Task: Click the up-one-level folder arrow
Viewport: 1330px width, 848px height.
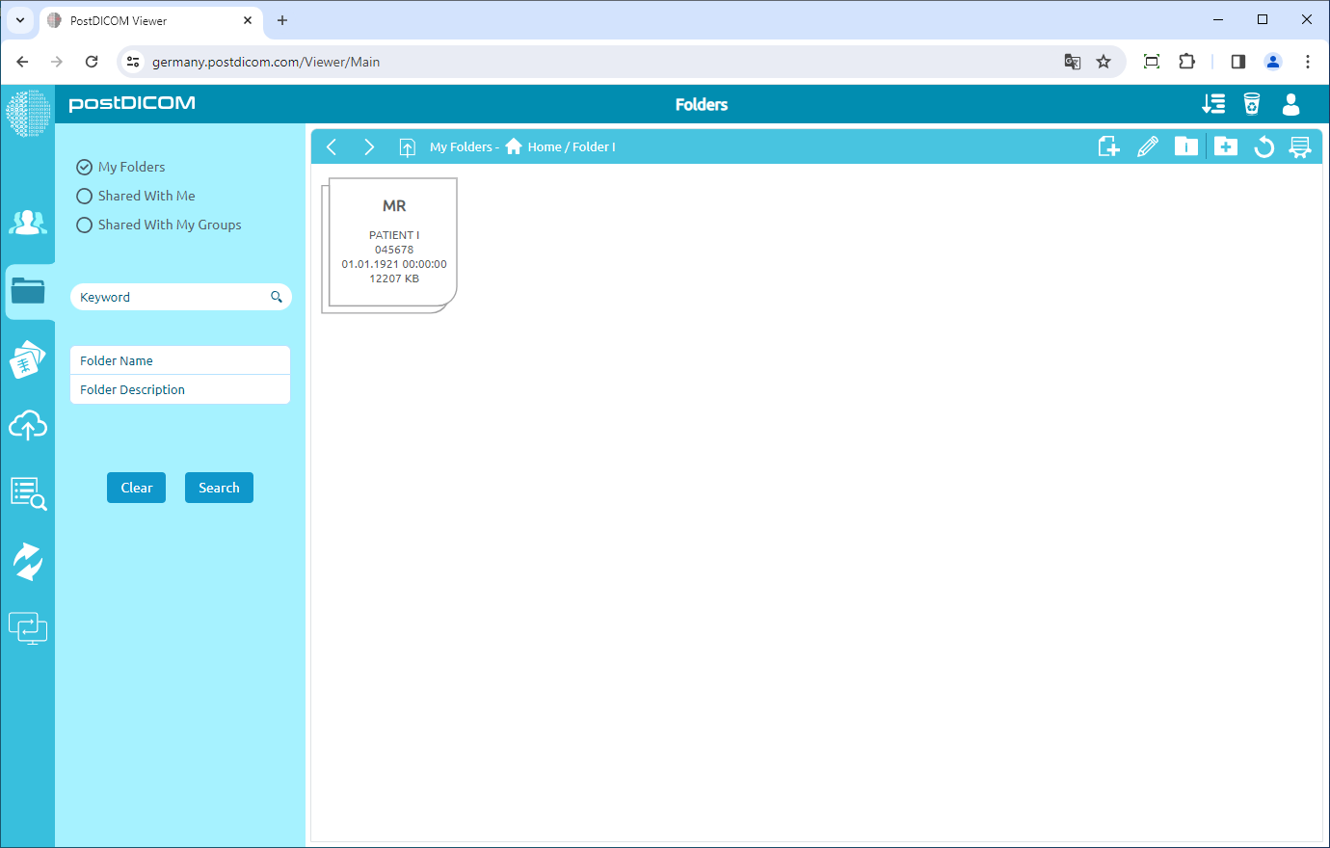Action: click(x=407, y=146)
